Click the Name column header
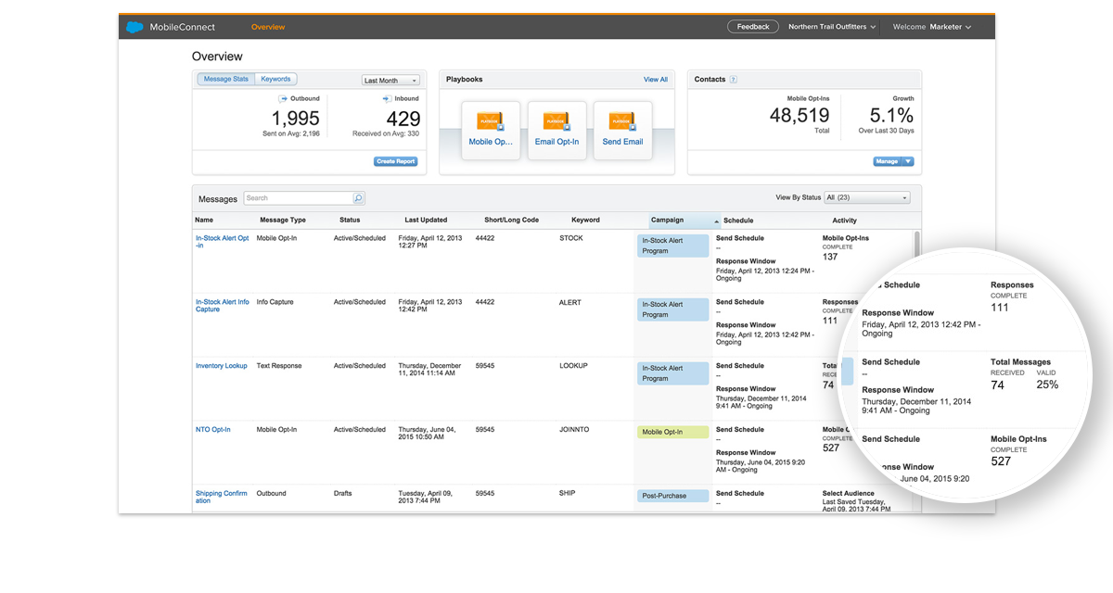The height and width of the screenshot is (593, 1113). [204, 221]
